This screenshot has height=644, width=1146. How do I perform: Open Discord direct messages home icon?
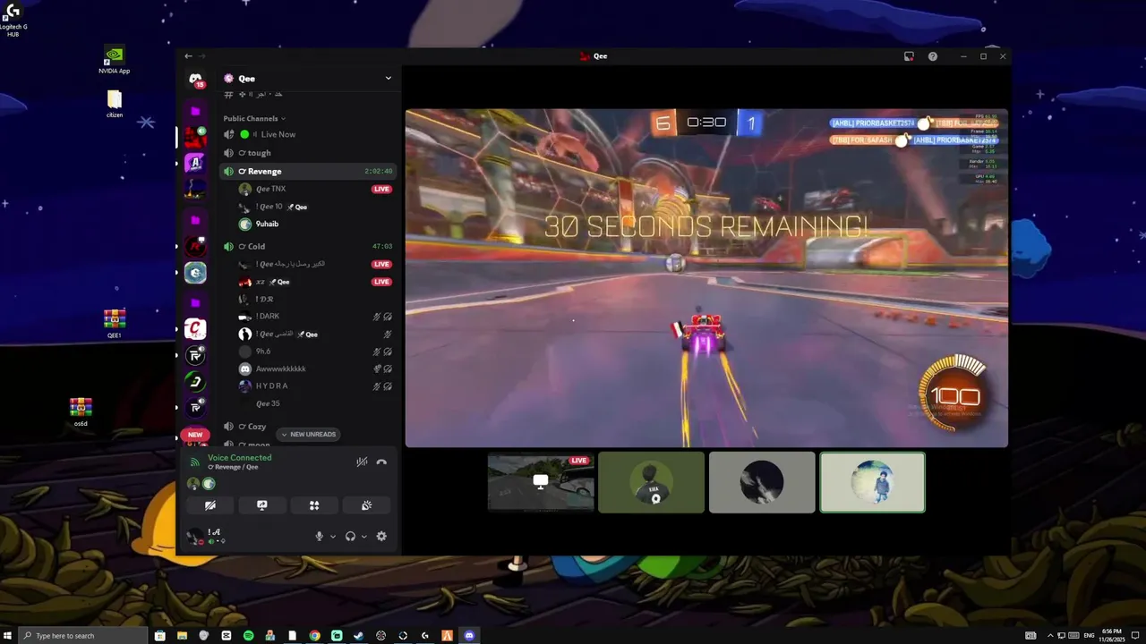(x=195, y=80)
